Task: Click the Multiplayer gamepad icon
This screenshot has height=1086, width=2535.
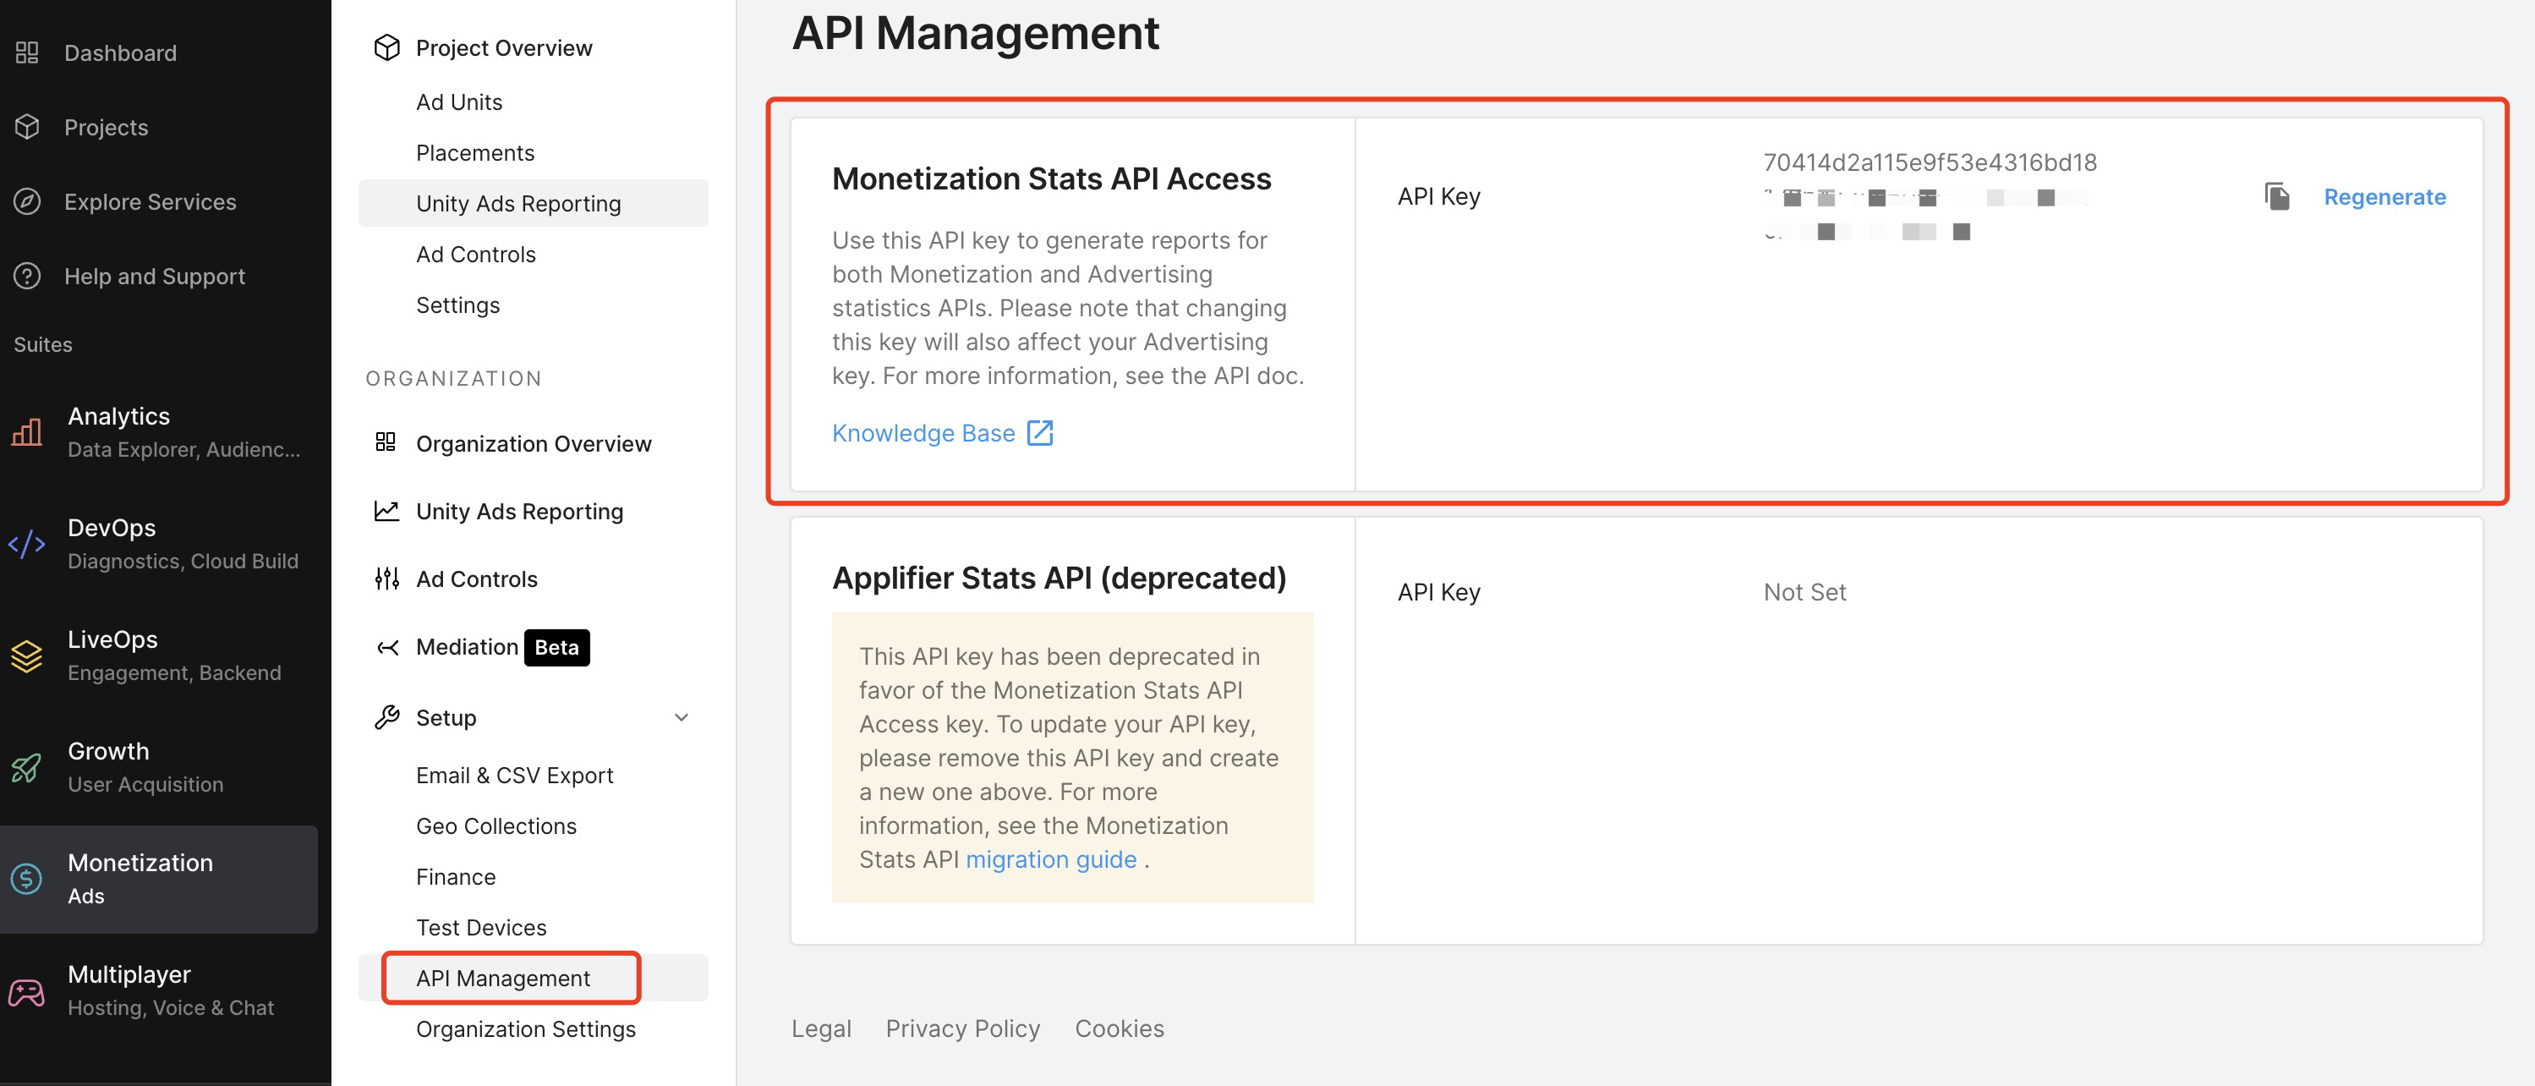Action: coord(26,991)
